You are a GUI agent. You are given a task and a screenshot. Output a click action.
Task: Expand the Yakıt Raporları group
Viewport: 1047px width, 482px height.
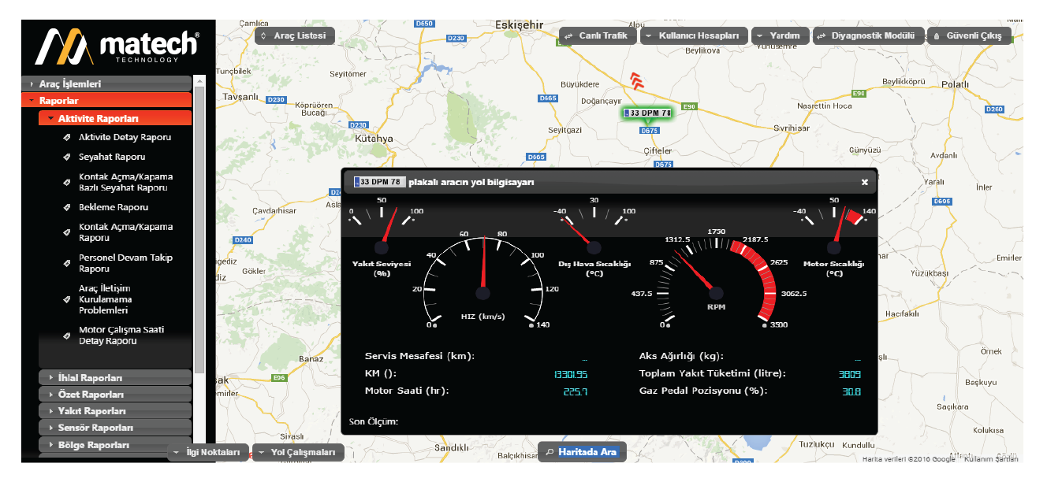(115, 411)
